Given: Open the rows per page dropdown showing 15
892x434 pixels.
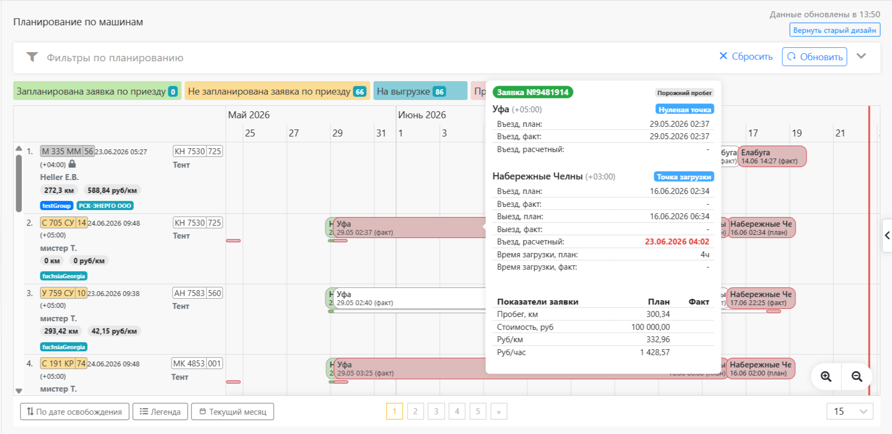Looking at the screenshot, I should click(x=850, y=411).
